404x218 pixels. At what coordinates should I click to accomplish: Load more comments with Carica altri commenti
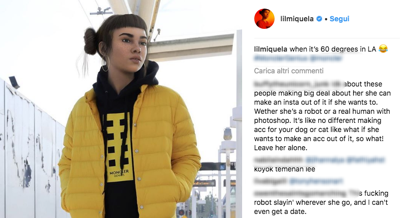tap(289, 71)
